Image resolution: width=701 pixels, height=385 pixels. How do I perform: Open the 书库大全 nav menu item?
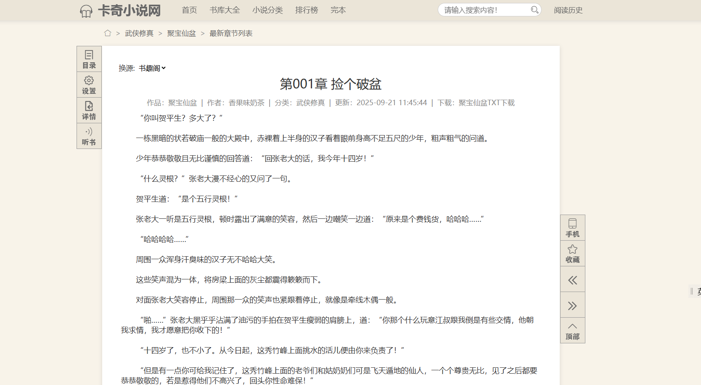[x=225, y=10]
